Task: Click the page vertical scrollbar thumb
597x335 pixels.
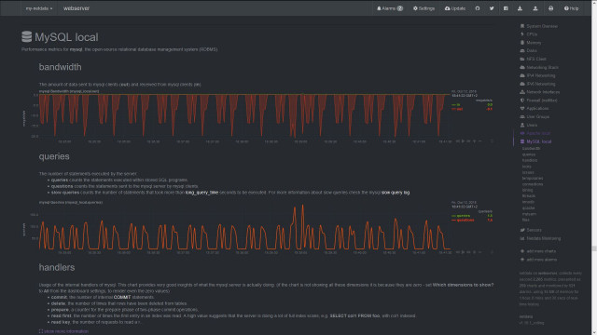Action: 594,248
